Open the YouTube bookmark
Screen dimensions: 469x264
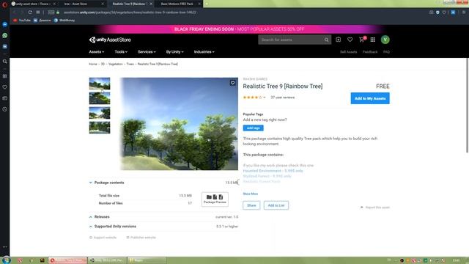tap(22, 21)
